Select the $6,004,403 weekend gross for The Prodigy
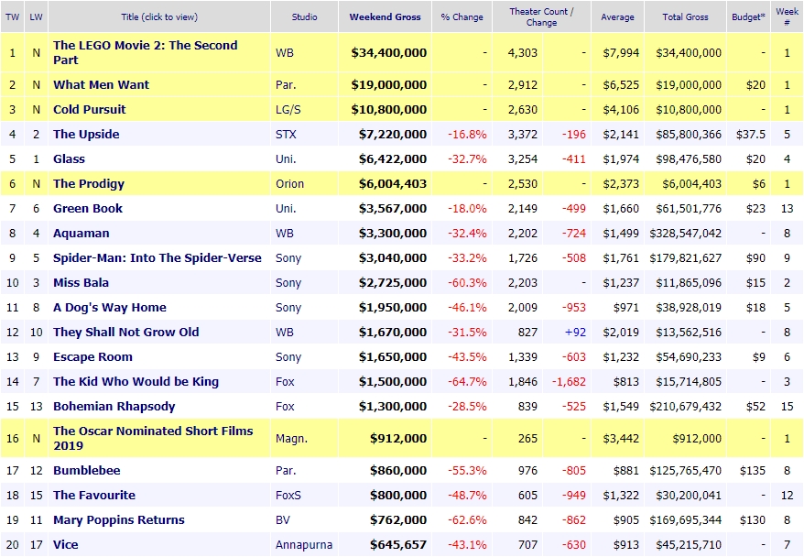 pos(393,183)
